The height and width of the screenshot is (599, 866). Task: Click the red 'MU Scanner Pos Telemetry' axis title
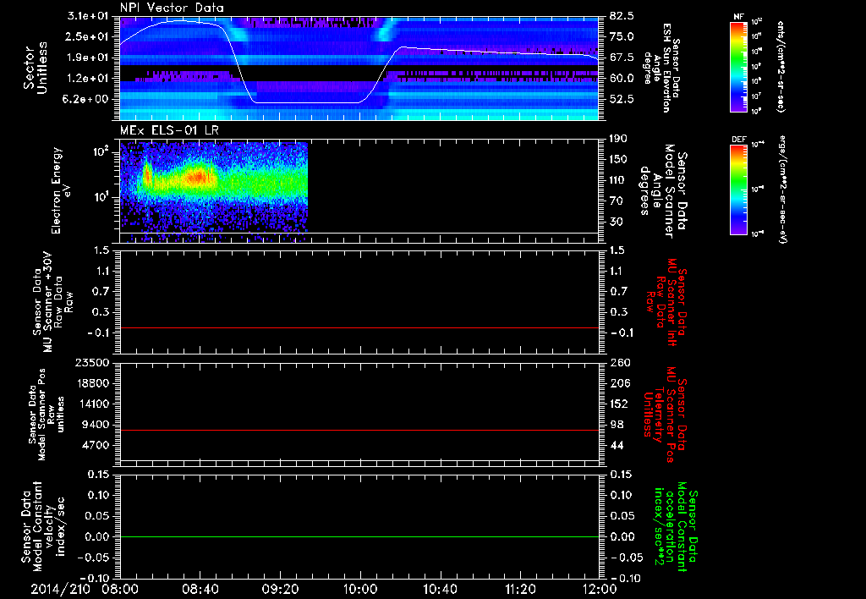(665, 415)
